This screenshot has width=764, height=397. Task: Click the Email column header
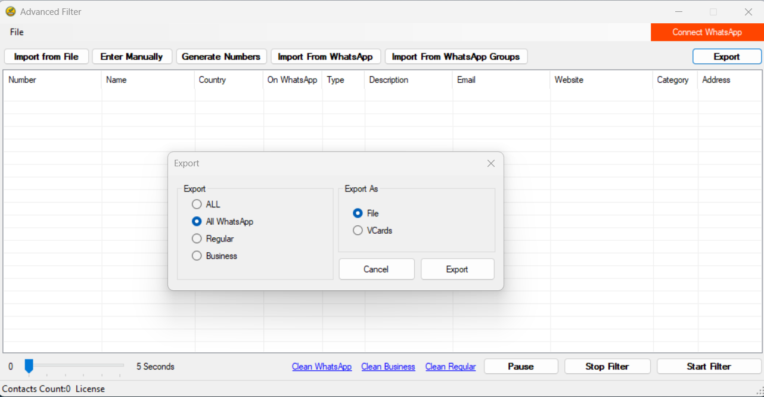466,80
